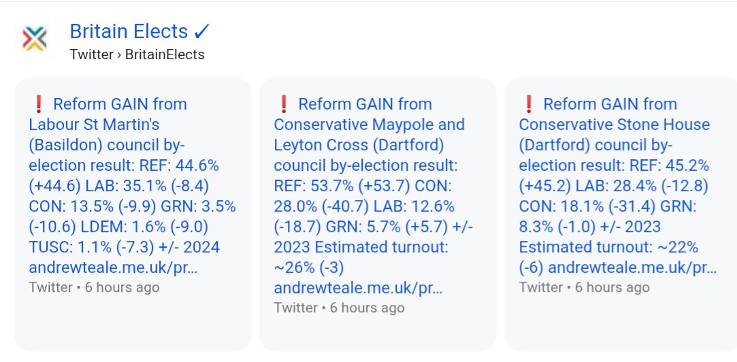Click the REF: 53.7% (+53.7) result text
The height and width of the screenshot is (362, 737).
pos(342,186)
